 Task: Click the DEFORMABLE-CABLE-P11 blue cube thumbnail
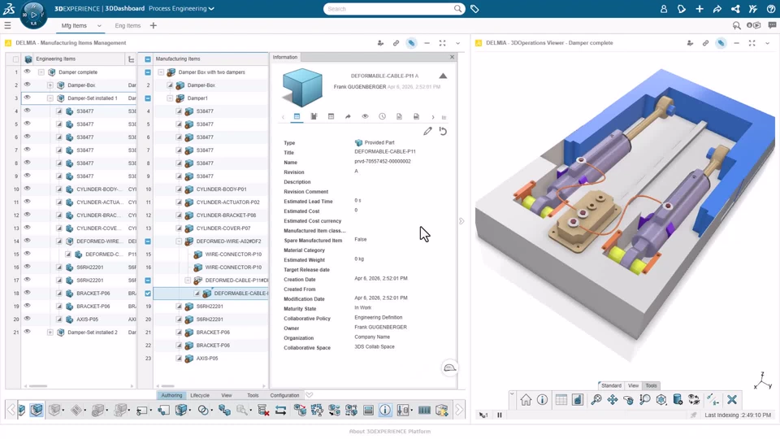pos(302,88)
